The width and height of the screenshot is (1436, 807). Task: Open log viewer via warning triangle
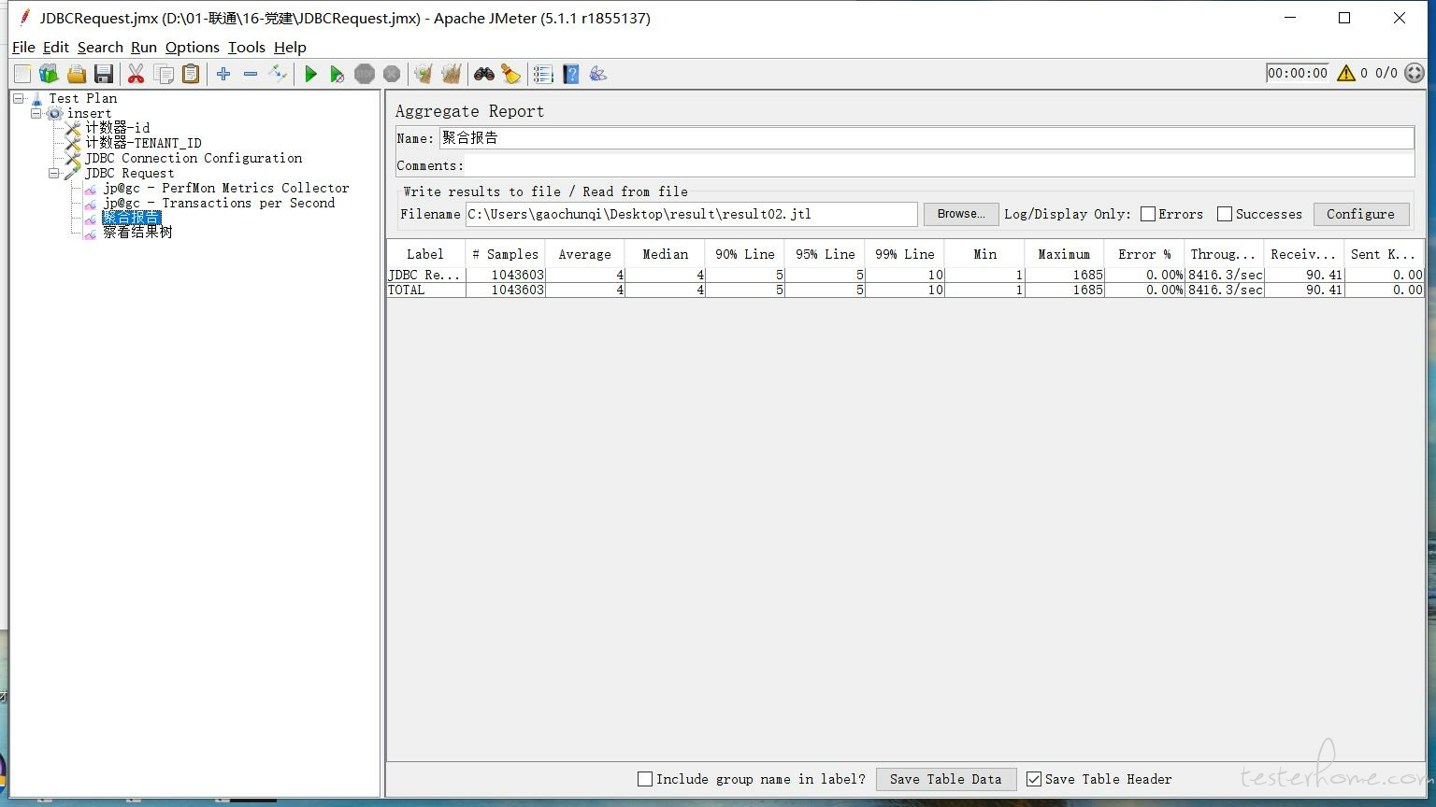[x=1346, y=73]
